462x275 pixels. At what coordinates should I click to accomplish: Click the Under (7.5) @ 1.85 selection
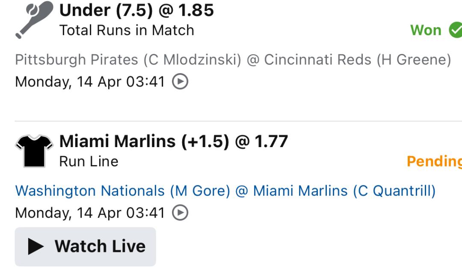(136, 10)
